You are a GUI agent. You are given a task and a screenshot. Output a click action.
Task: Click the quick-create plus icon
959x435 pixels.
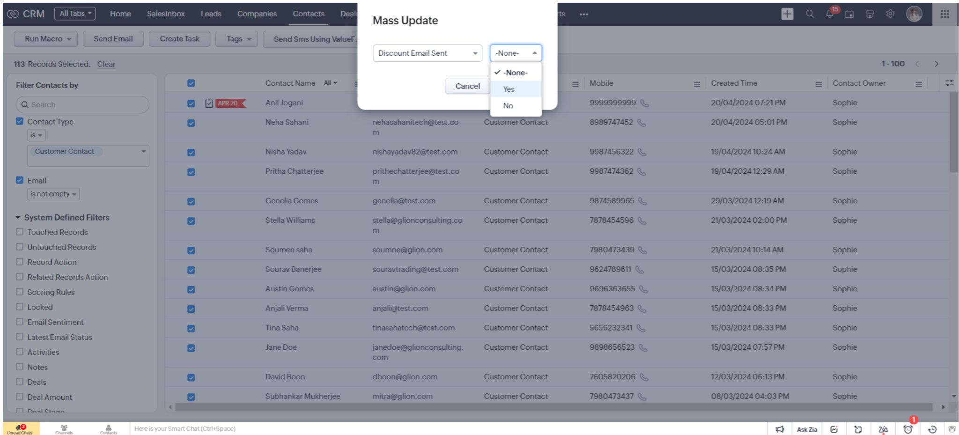[x=787, y=14]
